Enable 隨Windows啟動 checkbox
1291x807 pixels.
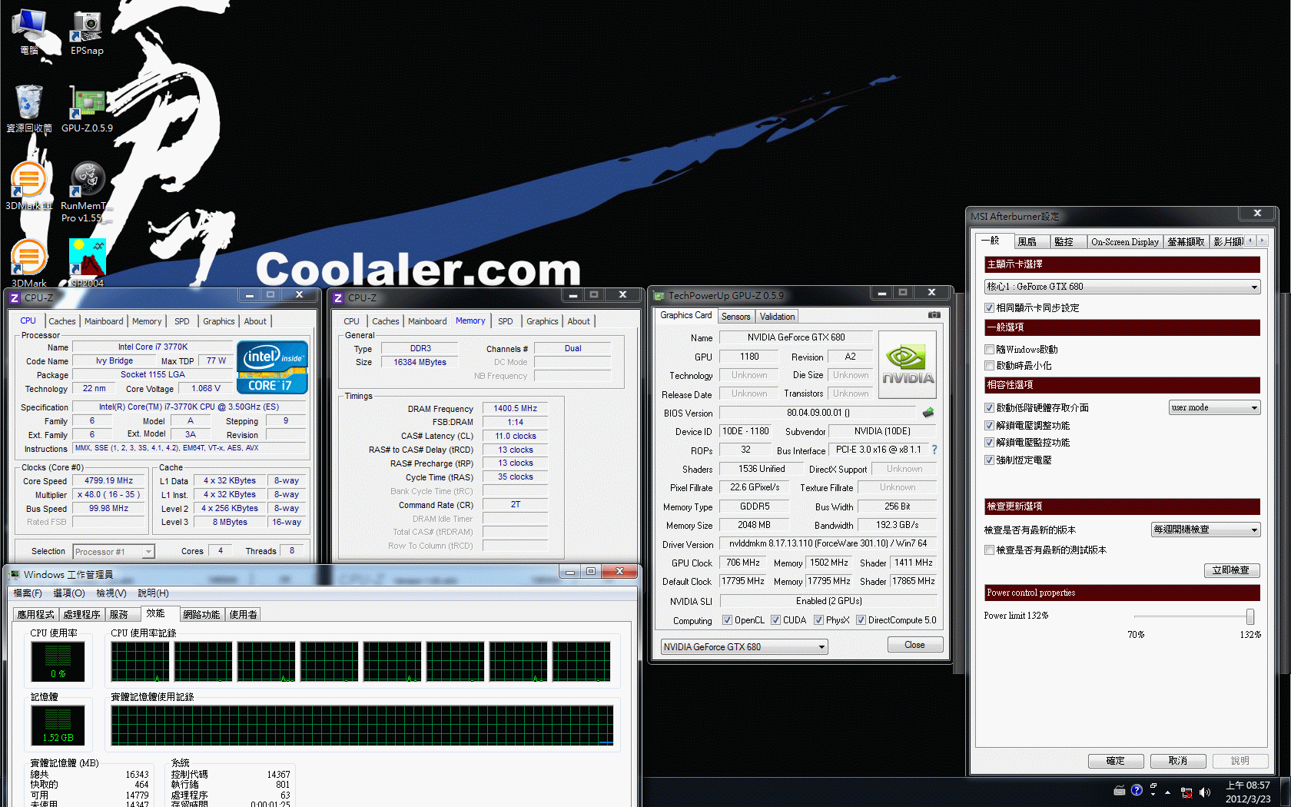pos(990,349)
